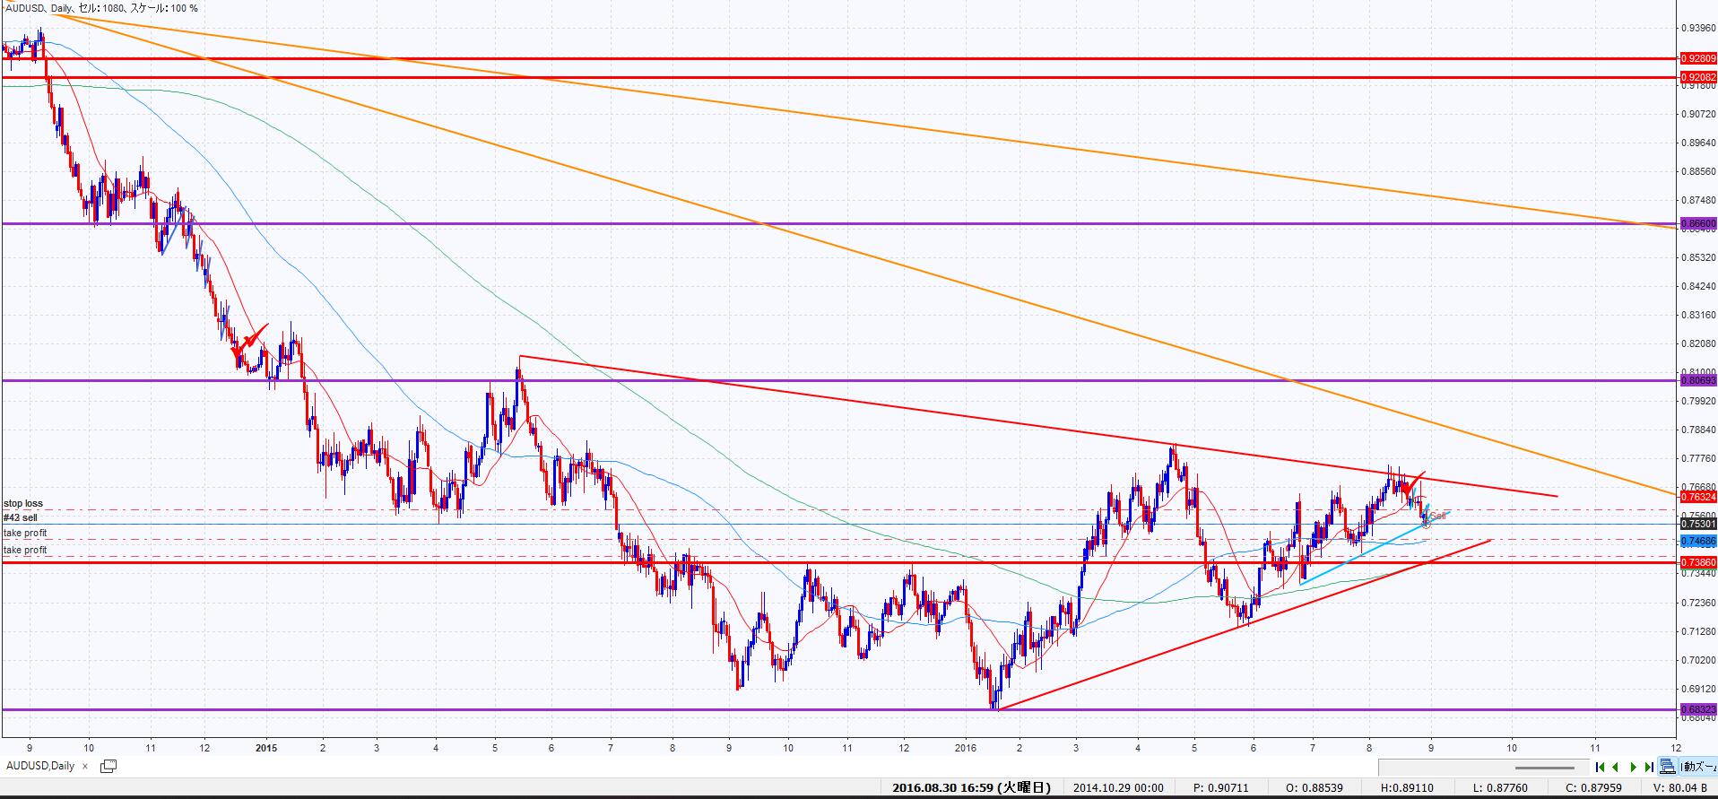Click the 0.86600 purple price tag
Screen dimensions: 1718x799
click(1697, 223)
